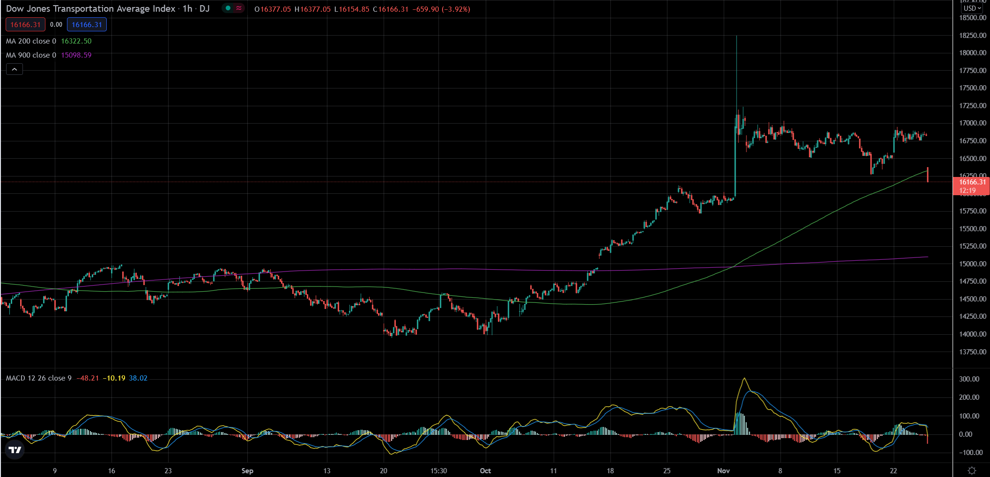990x477 pixels.
Task: Select the MA 200 close indicator label
Action: pos(31,41)
